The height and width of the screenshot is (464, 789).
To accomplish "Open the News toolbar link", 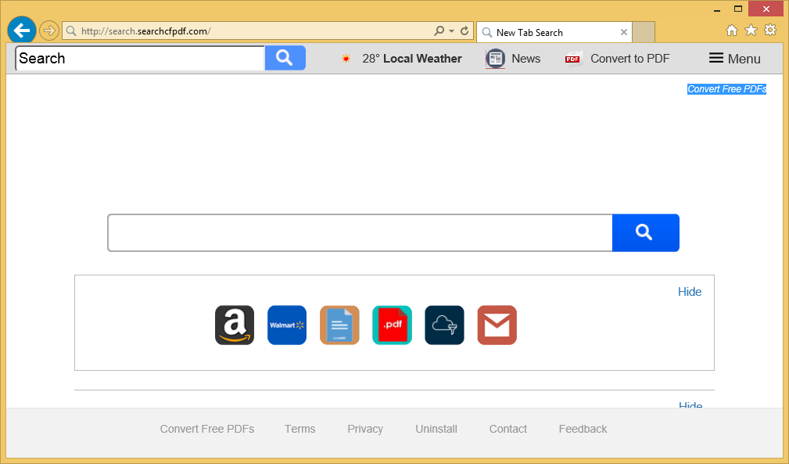I will click(x=525, y=59).
